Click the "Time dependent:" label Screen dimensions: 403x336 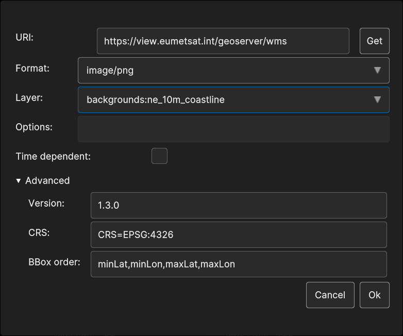tap(53, 156)
